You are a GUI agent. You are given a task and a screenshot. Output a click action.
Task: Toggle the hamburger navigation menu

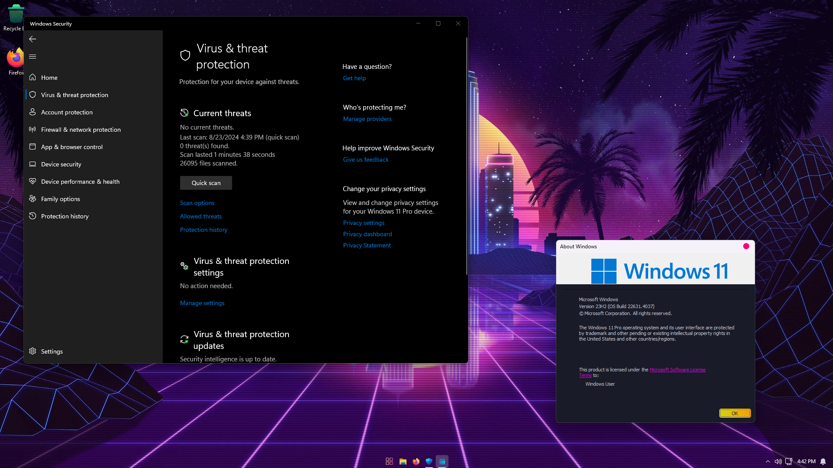point(33,56)
